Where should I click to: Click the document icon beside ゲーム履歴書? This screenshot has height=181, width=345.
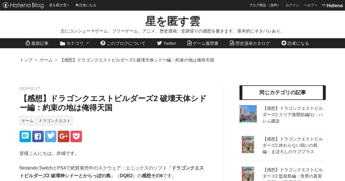point(189,43)
